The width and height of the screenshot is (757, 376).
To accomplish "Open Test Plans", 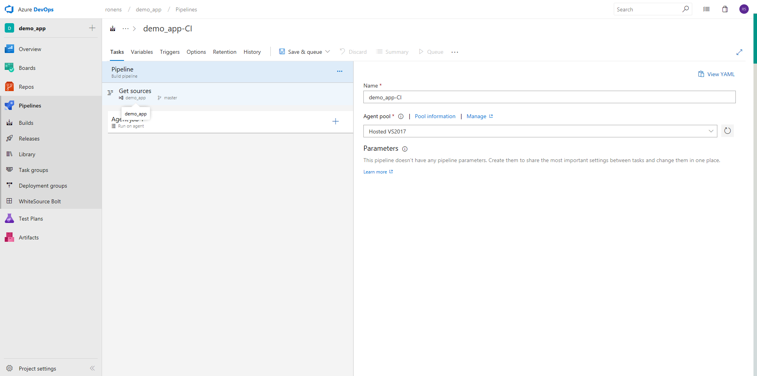I will coord(31,218).
